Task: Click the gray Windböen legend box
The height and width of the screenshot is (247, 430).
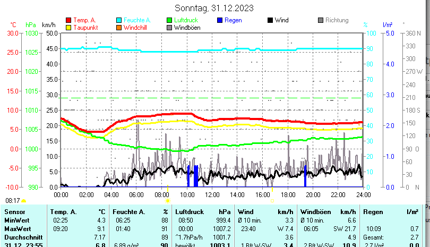Action: (169, 28)
